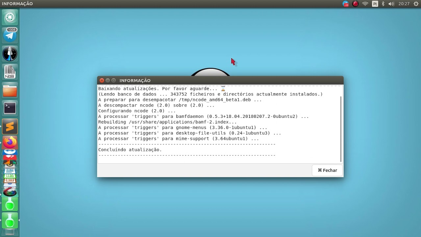Close the INFORMAÇÃO dialog with red button

[x=102, y=80]
